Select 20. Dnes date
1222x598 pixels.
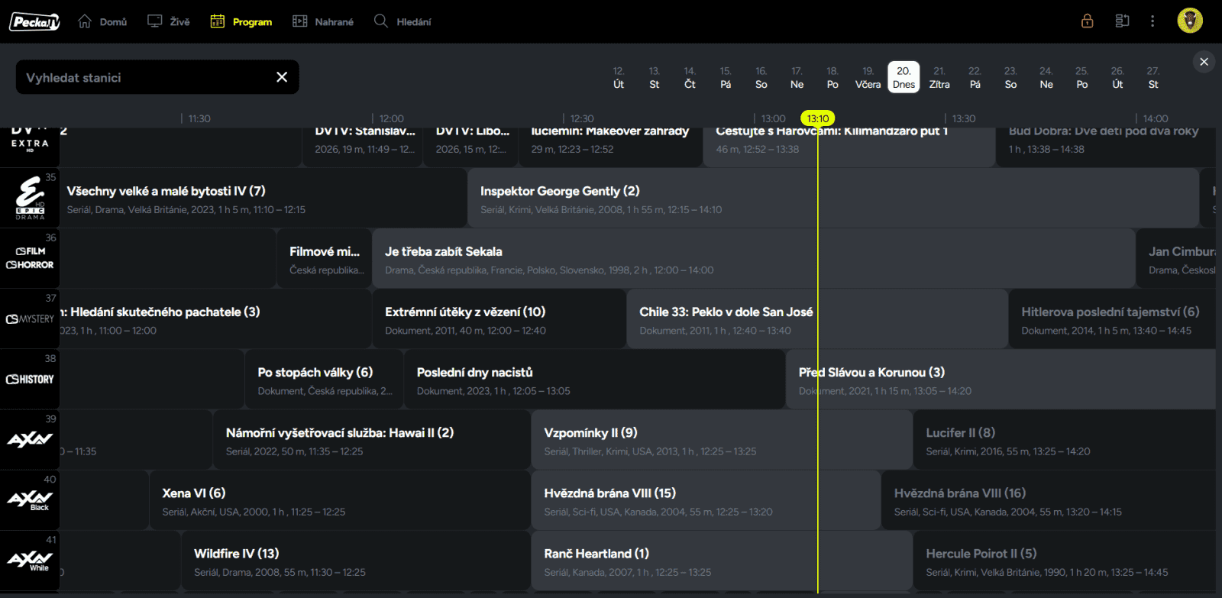click(x=904, y=77)
